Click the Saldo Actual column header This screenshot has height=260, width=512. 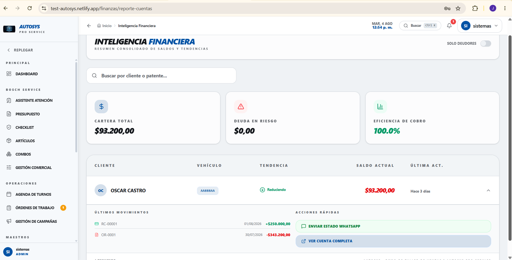pyautogui.click(x=375, y=166)
